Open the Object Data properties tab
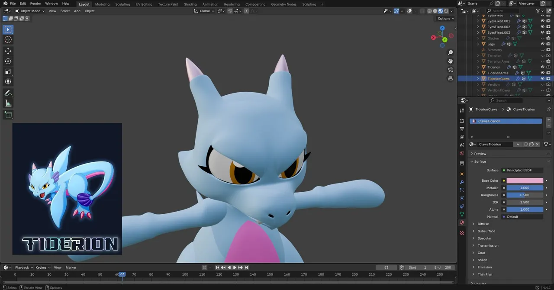The image size is (554, 290). (462, 214)
